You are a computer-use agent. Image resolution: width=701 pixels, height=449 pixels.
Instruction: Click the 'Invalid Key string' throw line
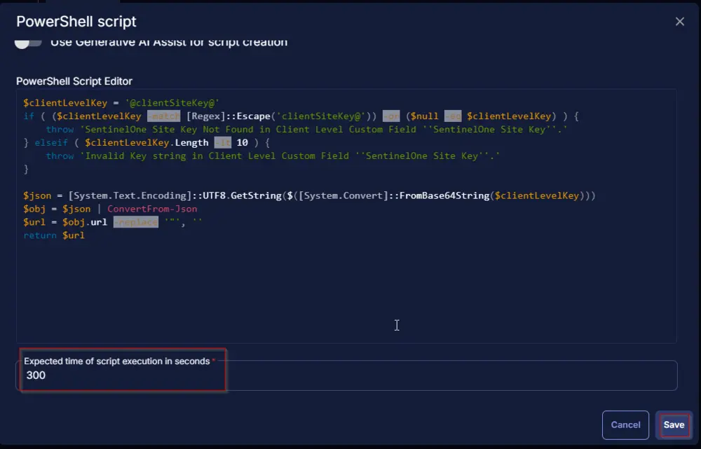coord(273,156)
